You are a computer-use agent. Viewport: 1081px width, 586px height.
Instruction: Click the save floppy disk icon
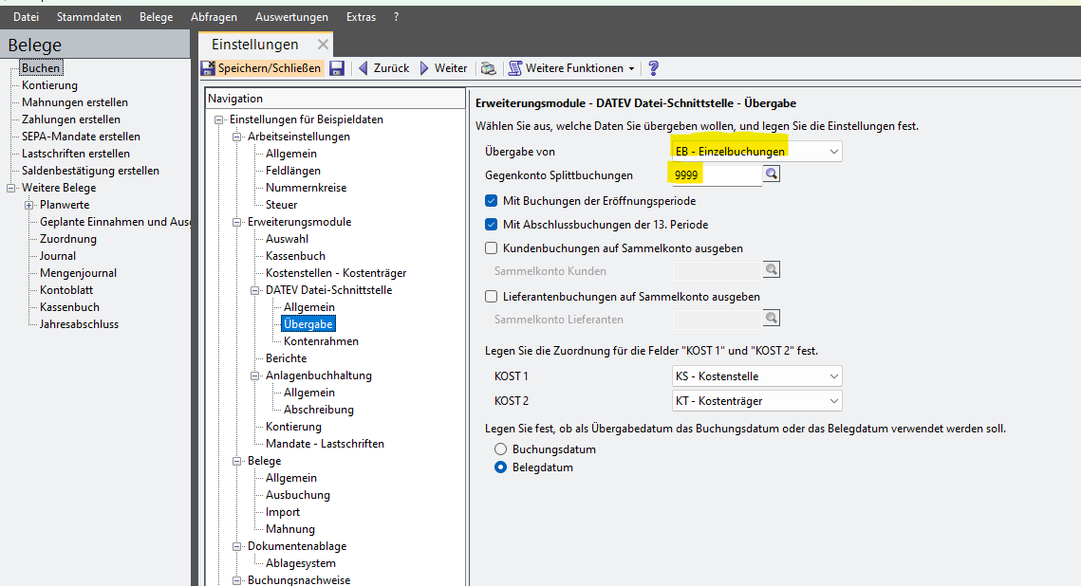337,68
